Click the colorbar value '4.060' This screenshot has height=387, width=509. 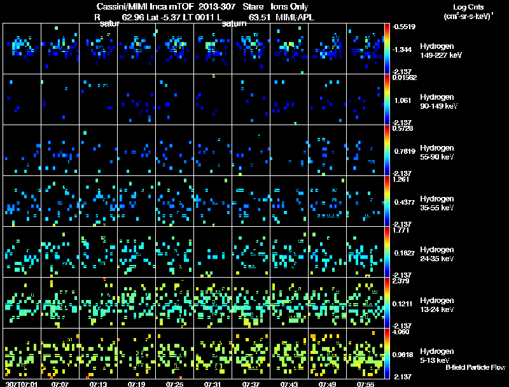click(401, 332)
